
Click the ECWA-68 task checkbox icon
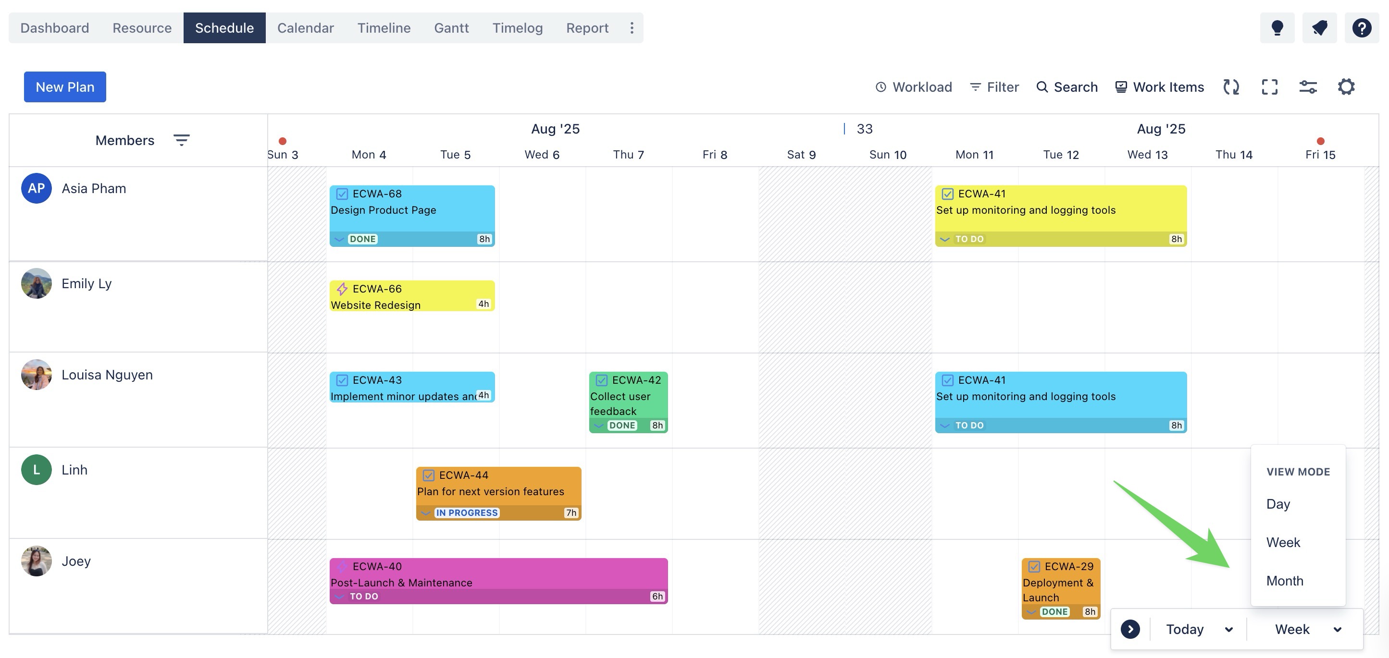(342, 194)
